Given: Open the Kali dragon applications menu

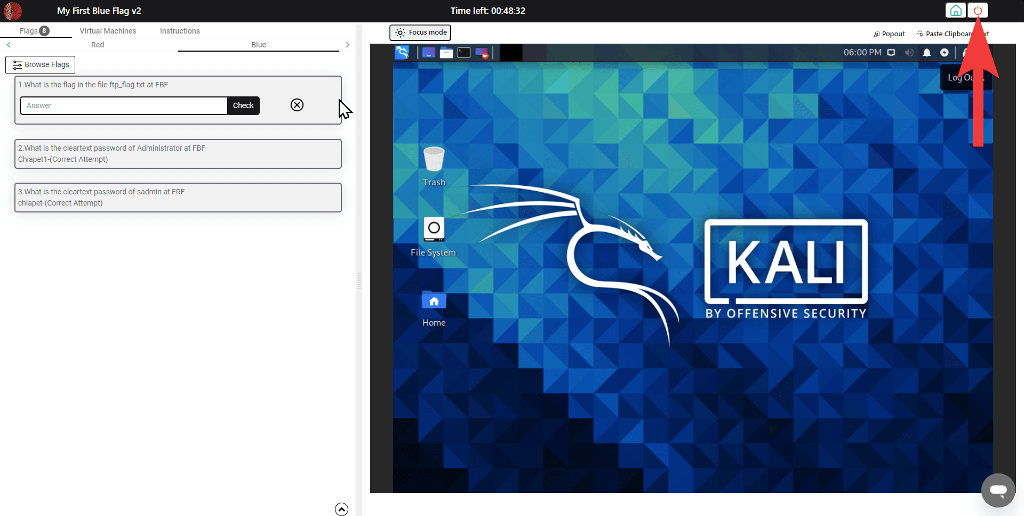Looking at the screenshot, I should click(402, 53).
